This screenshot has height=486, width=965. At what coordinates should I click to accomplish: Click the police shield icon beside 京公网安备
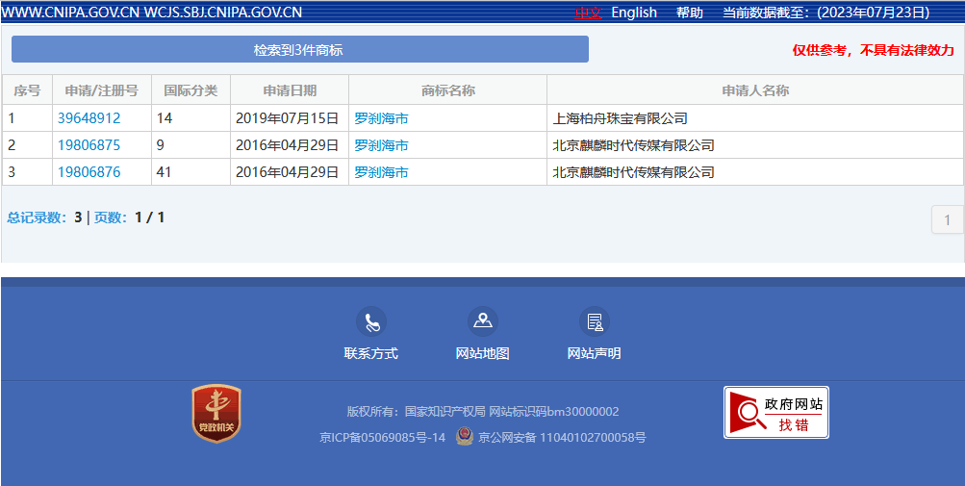coord(464,437)
